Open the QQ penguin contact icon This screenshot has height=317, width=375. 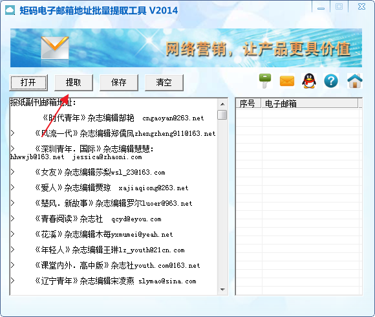[x=309, y=81]
